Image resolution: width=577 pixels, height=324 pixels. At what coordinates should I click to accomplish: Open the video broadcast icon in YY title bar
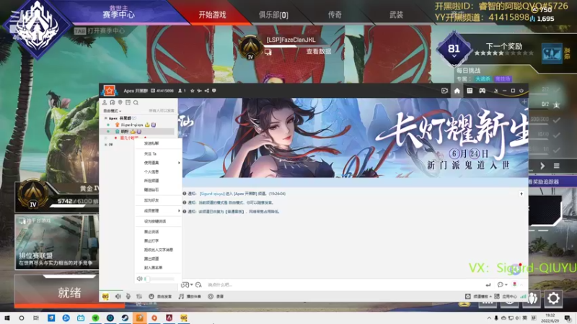(444, 91)
